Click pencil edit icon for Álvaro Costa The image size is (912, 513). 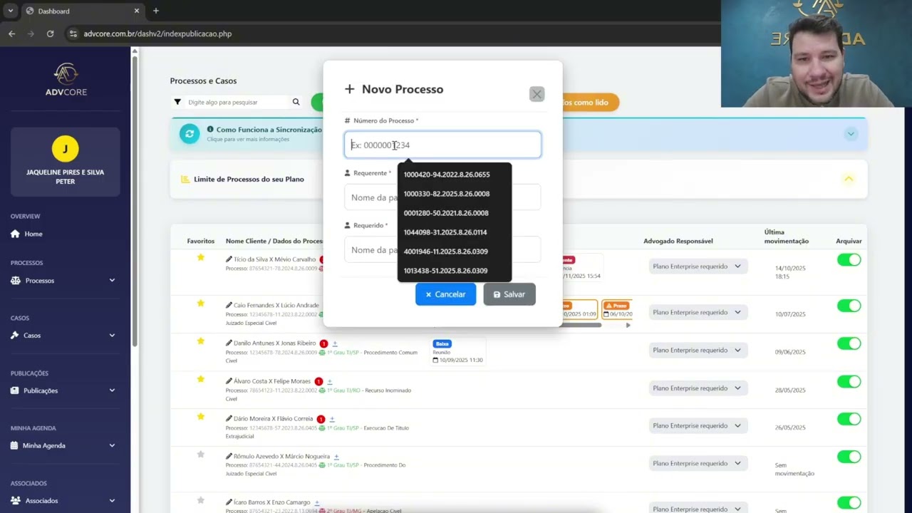pyautogui.click(x=229, y=381)
